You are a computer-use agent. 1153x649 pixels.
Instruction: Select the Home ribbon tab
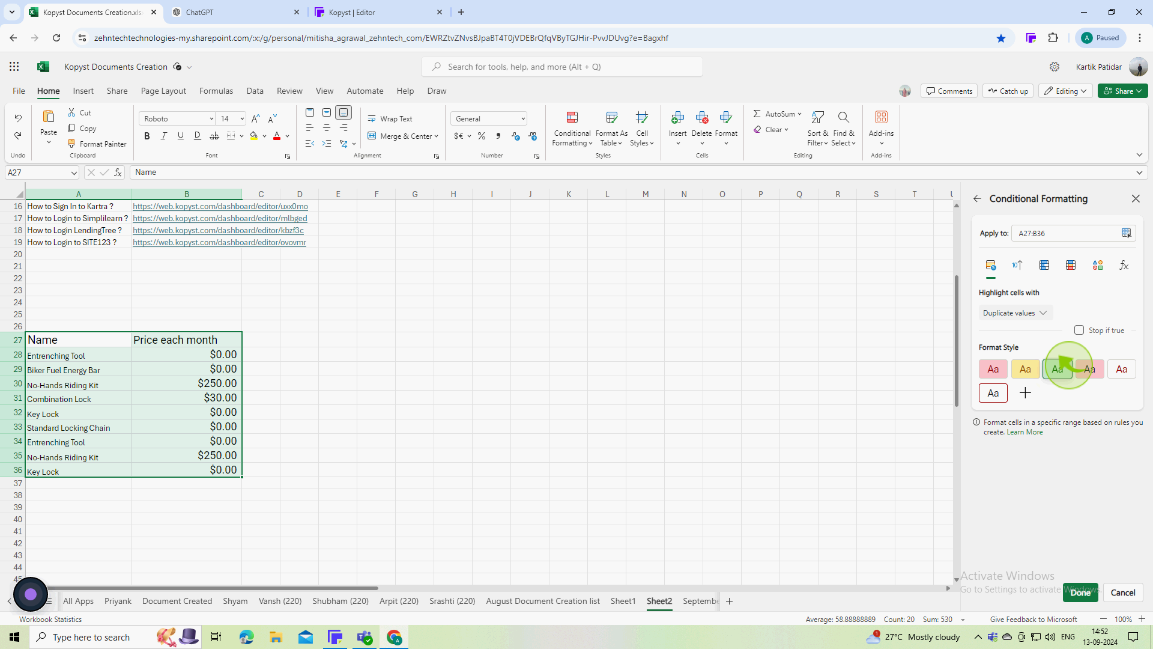click(48, 90)
